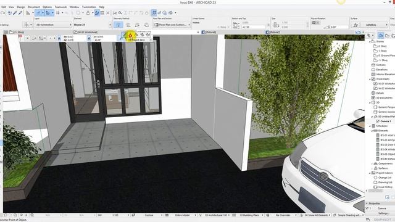The image size is (395, 222).
Task: Open the dropdown arrow next to 3D view icon
Action: click(175, 12)
